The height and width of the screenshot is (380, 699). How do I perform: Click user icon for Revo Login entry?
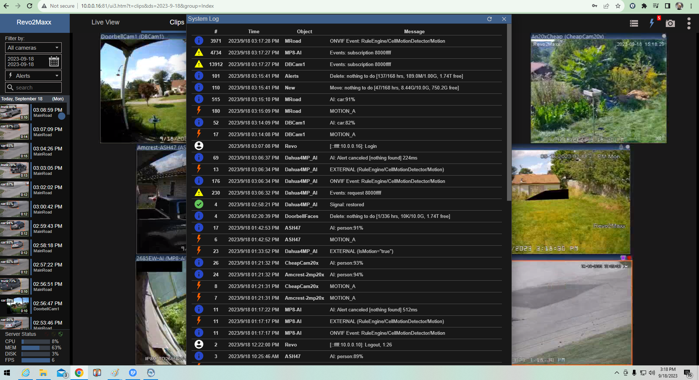pos(199,146)
